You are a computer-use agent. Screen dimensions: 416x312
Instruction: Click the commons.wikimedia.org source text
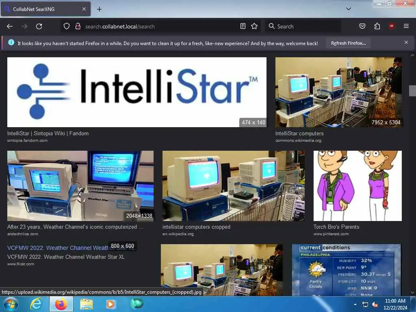298,141
